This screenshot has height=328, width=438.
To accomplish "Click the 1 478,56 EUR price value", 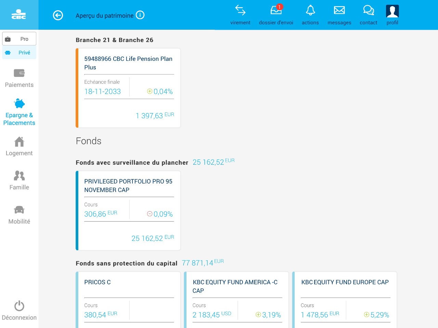I will (x=320, y=315).
